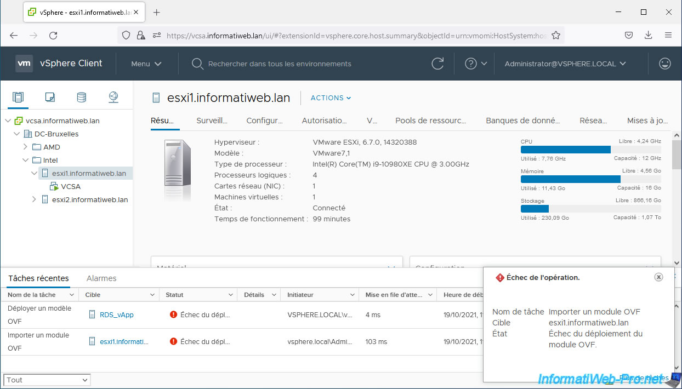This screenshot has height=389, width=682.
Task: Switch to the Storage inventory view
Action: pos(81,98)
